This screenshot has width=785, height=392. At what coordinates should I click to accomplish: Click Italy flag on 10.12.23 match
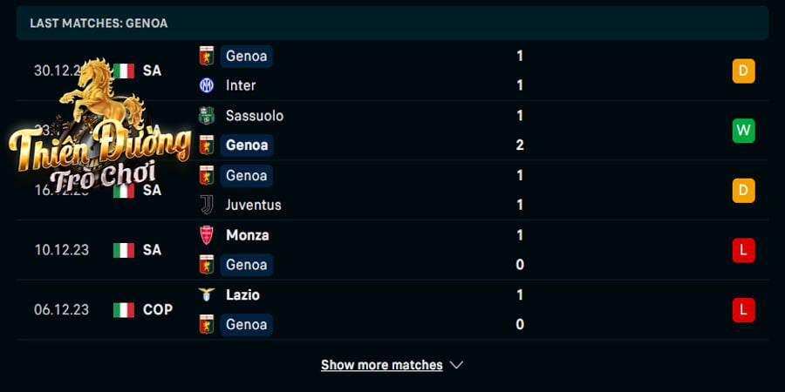click(124, 250)
